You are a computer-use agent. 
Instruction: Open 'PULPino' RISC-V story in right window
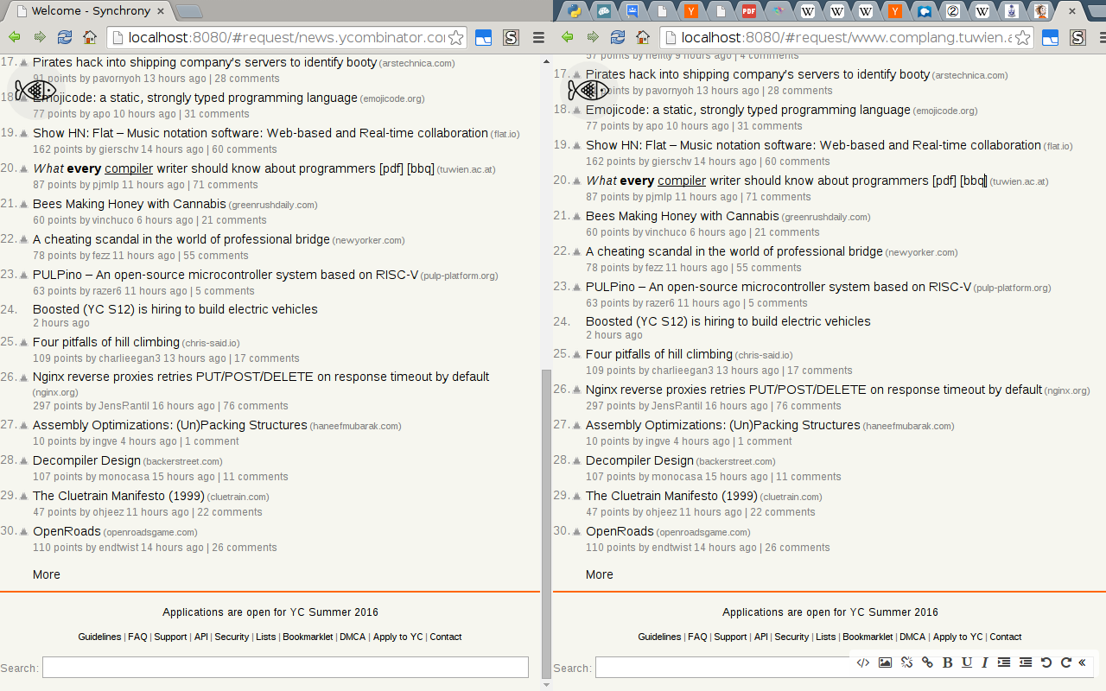click(x=779, y=287)
